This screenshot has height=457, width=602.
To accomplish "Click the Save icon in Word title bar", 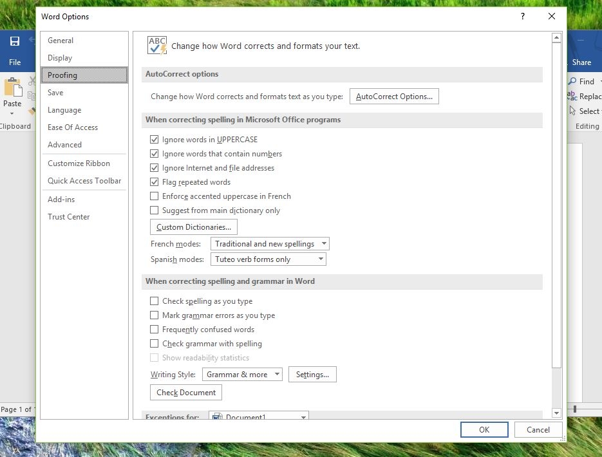I will click(x=15, y=41).
